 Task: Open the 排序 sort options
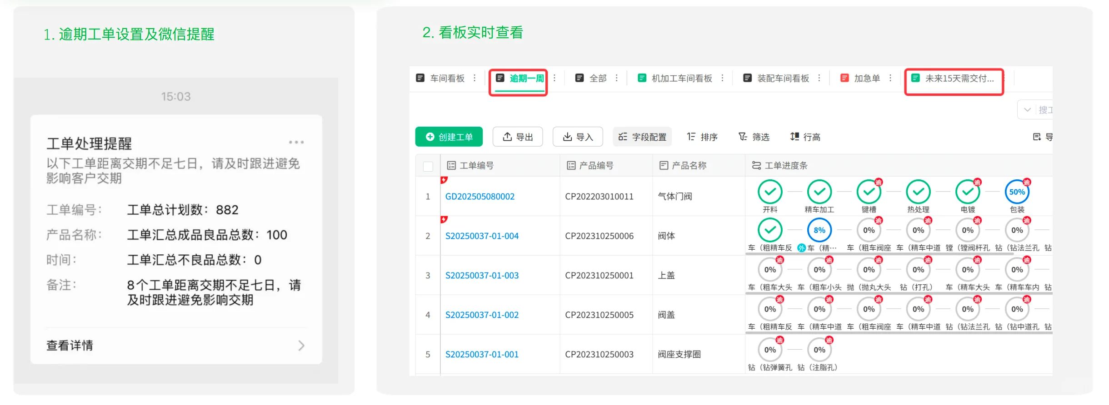(702, 137)
